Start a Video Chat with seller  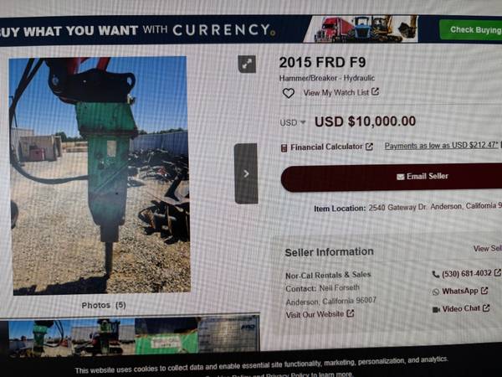pos(461,308)
